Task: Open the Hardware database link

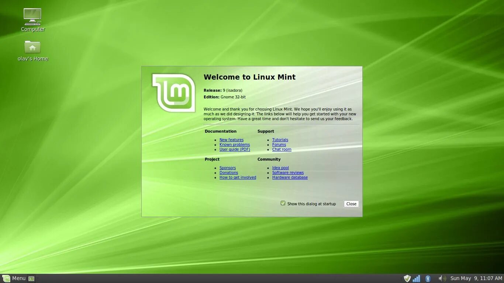Action: click(x=290, y=177)
